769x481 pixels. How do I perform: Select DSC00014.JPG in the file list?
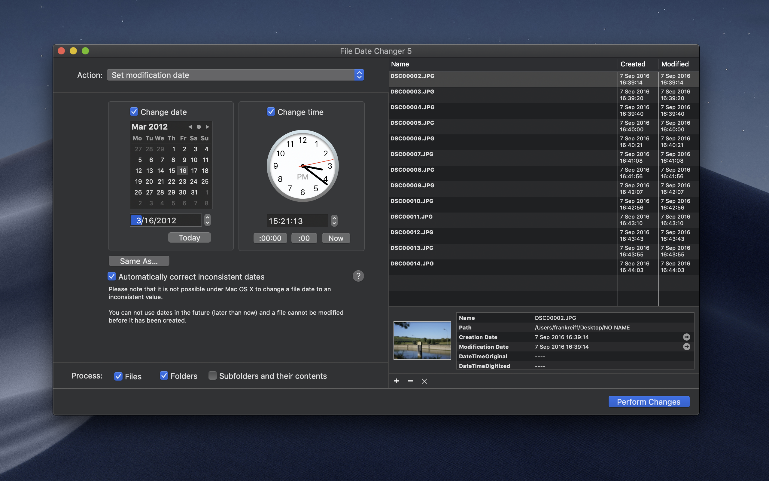pyautogui.click(x=543, y=267)
